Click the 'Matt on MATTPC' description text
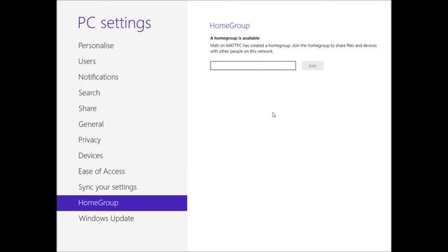This screenshot has width=448, height=252. [x=293, y=48]
